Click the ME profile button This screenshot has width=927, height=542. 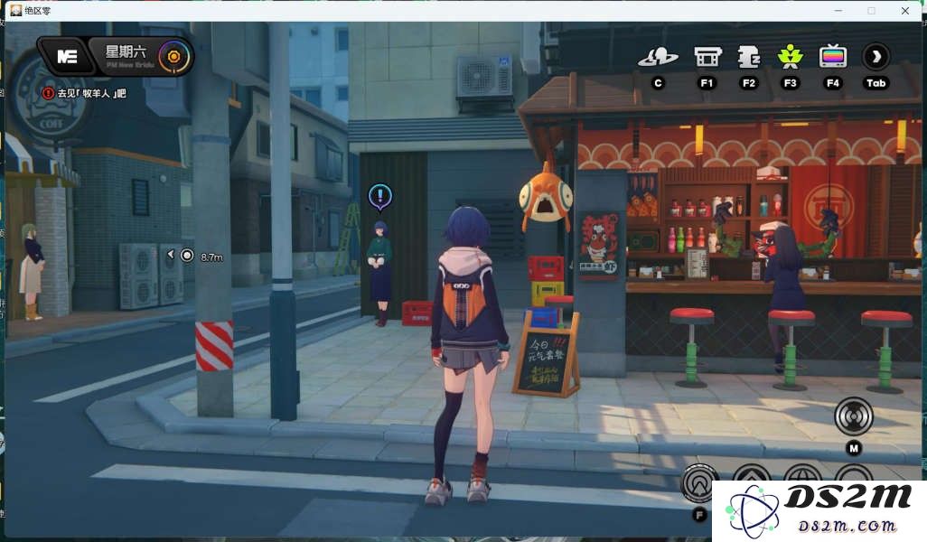(67, 57)
